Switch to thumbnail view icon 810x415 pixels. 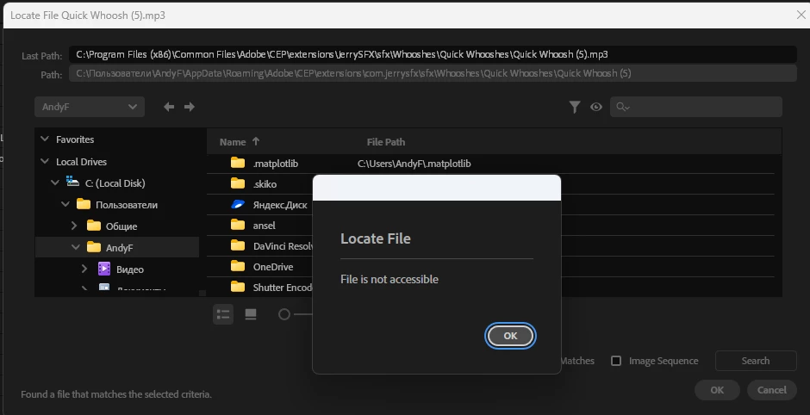(251, 313)
